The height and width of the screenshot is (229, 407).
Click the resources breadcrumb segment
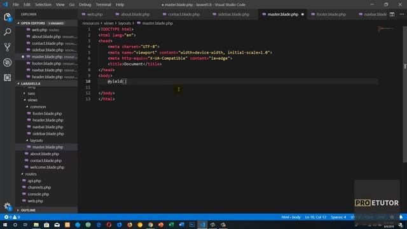[90, 23]
